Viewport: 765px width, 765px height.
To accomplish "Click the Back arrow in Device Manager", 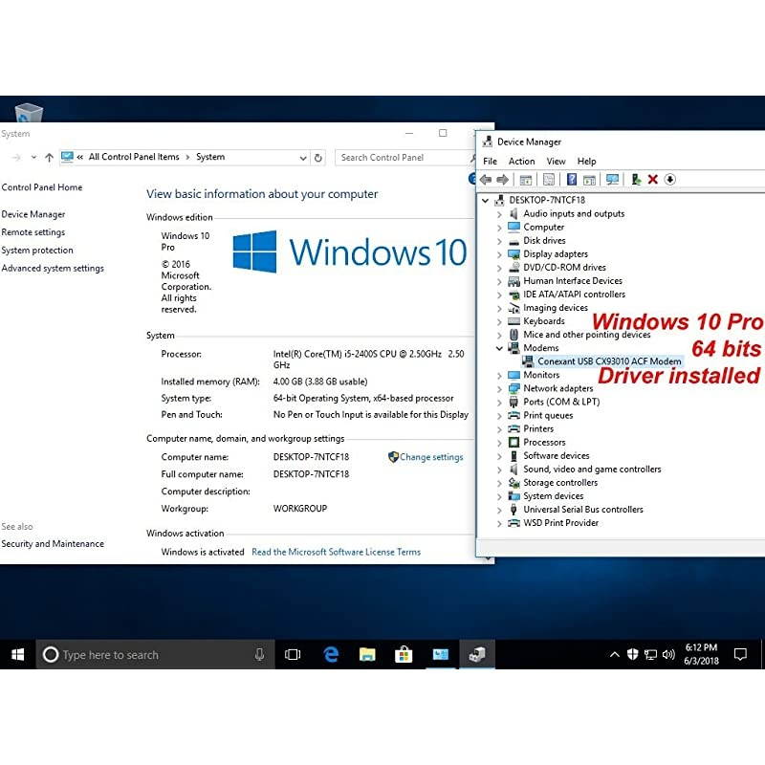I will coord(485,179).
